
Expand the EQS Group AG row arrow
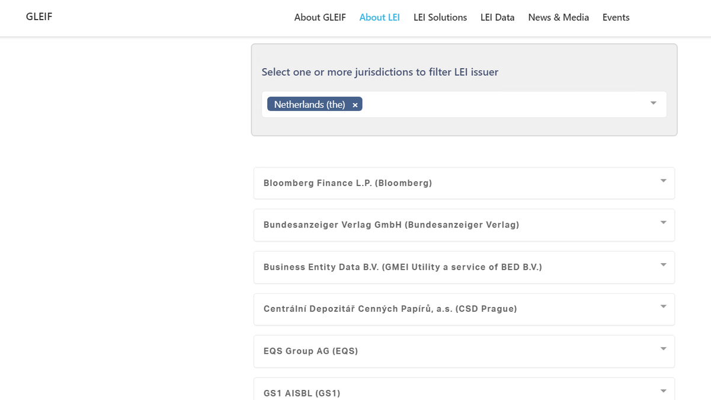pos(664,348)
